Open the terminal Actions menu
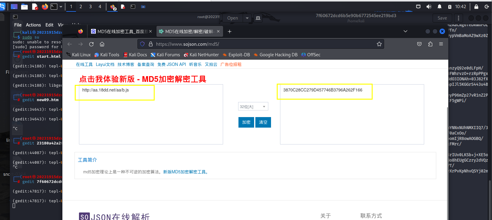 33,25
